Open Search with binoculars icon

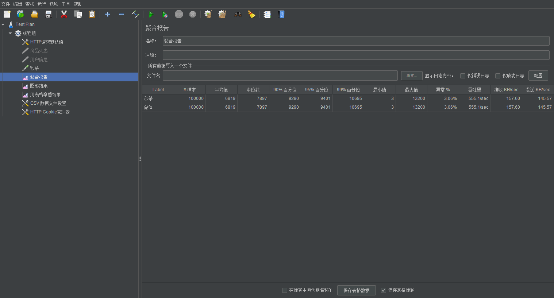coord(238,14)
